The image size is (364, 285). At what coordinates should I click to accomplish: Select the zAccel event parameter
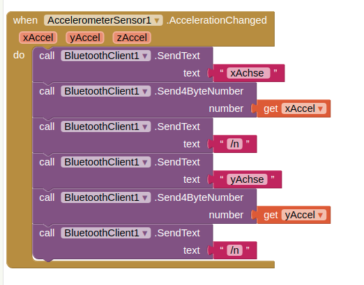coord(132,38)
